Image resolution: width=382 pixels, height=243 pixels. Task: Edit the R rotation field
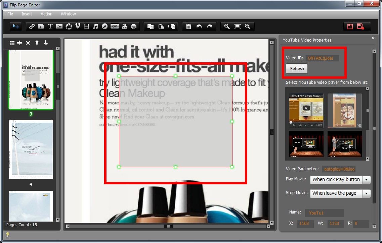[x=361, y=224]
